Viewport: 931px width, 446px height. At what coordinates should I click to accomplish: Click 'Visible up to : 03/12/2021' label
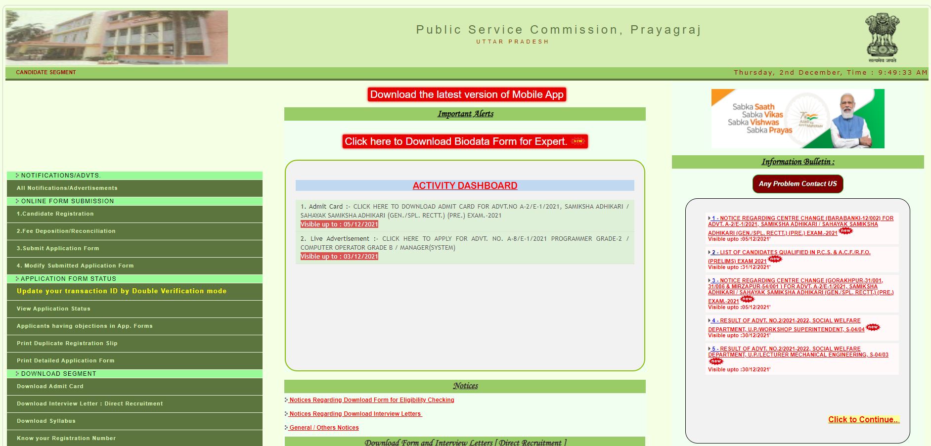point(339,257)
